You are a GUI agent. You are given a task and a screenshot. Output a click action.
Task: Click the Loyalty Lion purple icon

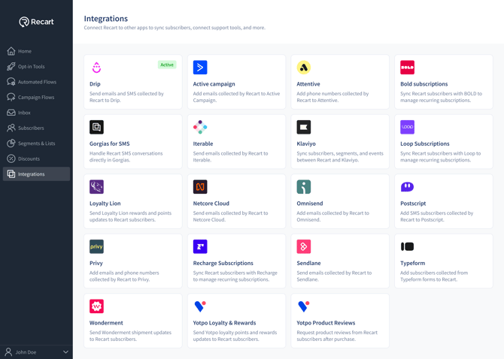click(x=96, y=187)
